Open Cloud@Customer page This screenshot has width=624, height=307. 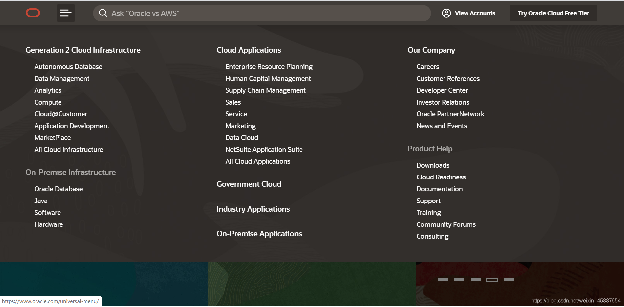coord(60,114)
